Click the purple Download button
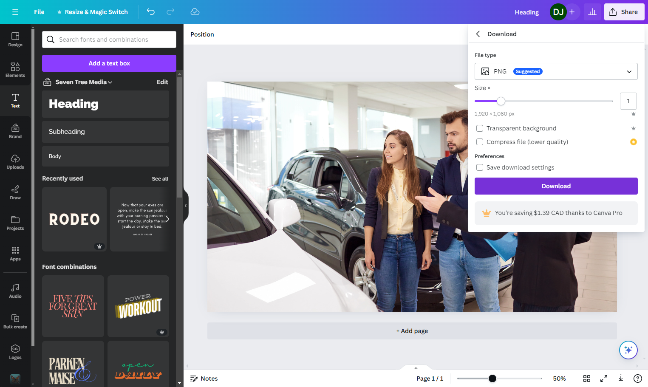 click(556, 186)
